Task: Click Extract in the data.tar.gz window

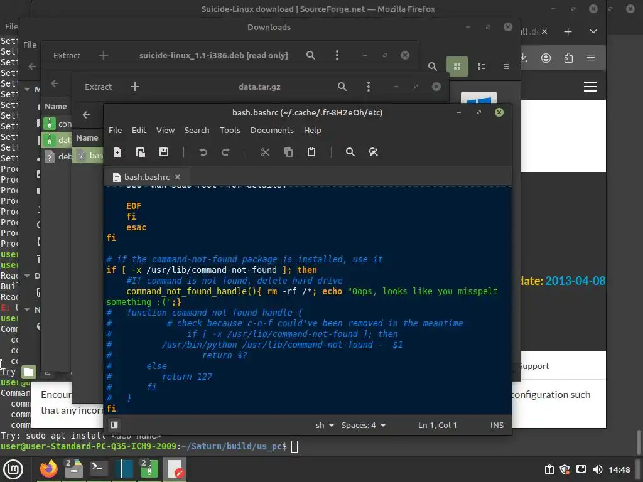Action: pyautogui.click(x=98, y=87)
